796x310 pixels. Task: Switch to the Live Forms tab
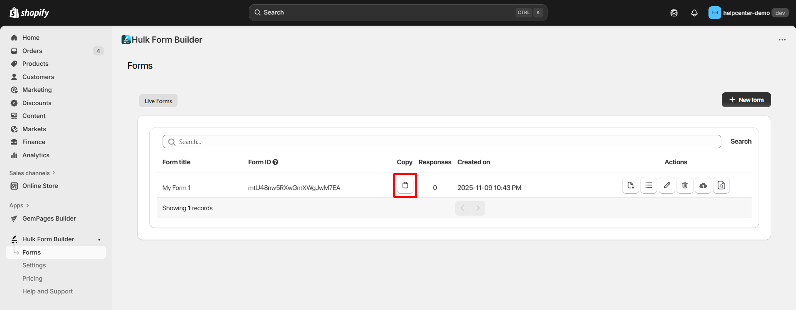point(158,101)
